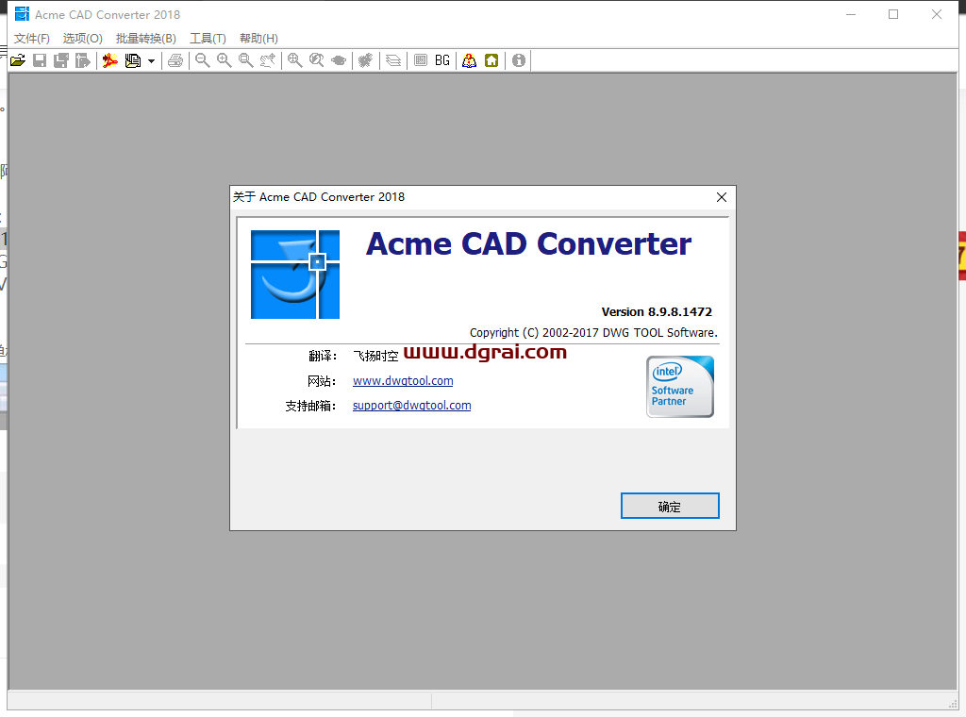Click the Copyright 2002-2017 DWG TOOL text
This screenshot has width=966, height=717.
coord(593,333)
